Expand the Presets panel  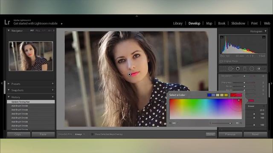click(9, 84)
